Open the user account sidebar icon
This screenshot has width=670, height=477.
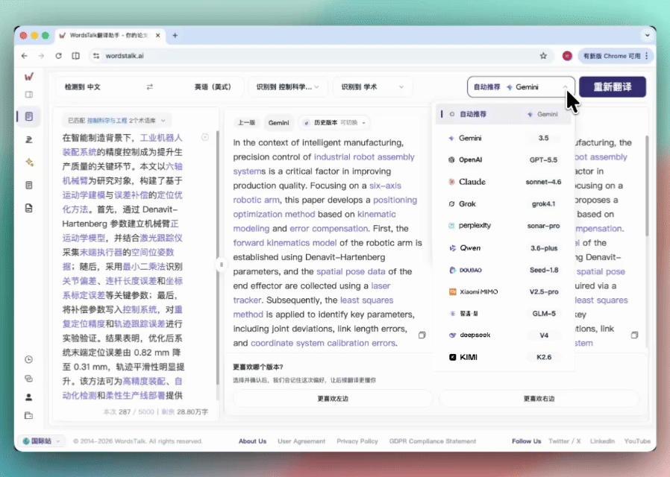click(x=28, y=397)
